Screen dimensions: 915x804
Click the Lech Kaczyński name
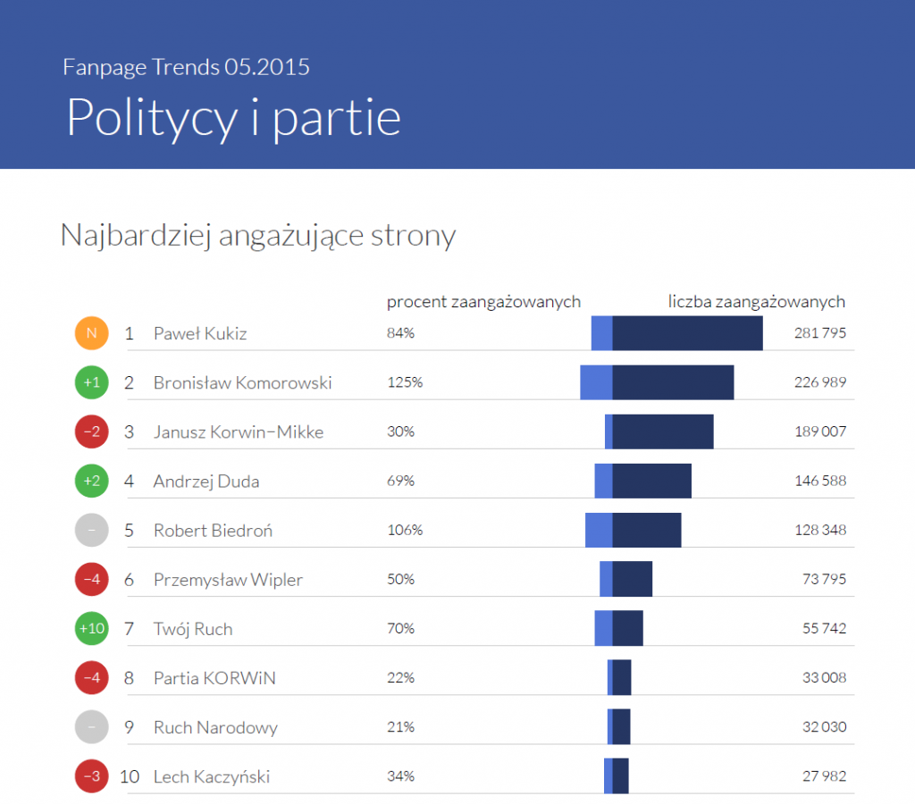click(212, 776)
